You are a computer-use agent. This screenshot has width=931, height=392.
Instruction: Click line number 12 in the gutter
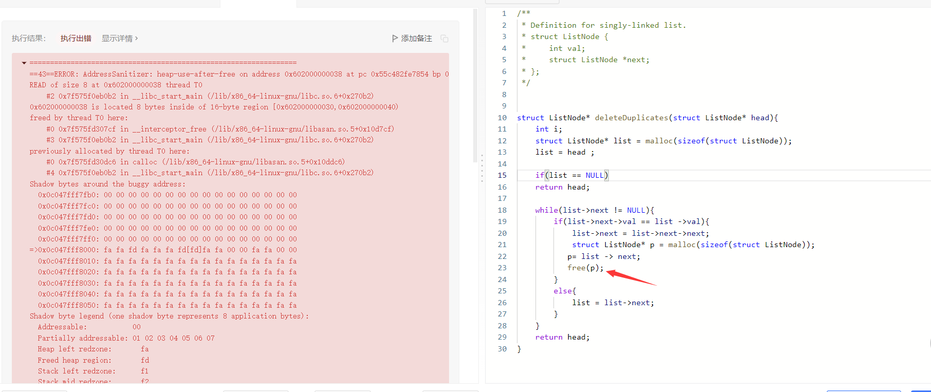501,141
